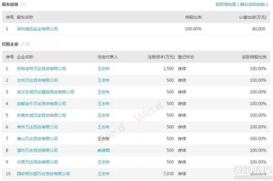Click the 实际持股比例 column header

254,57
